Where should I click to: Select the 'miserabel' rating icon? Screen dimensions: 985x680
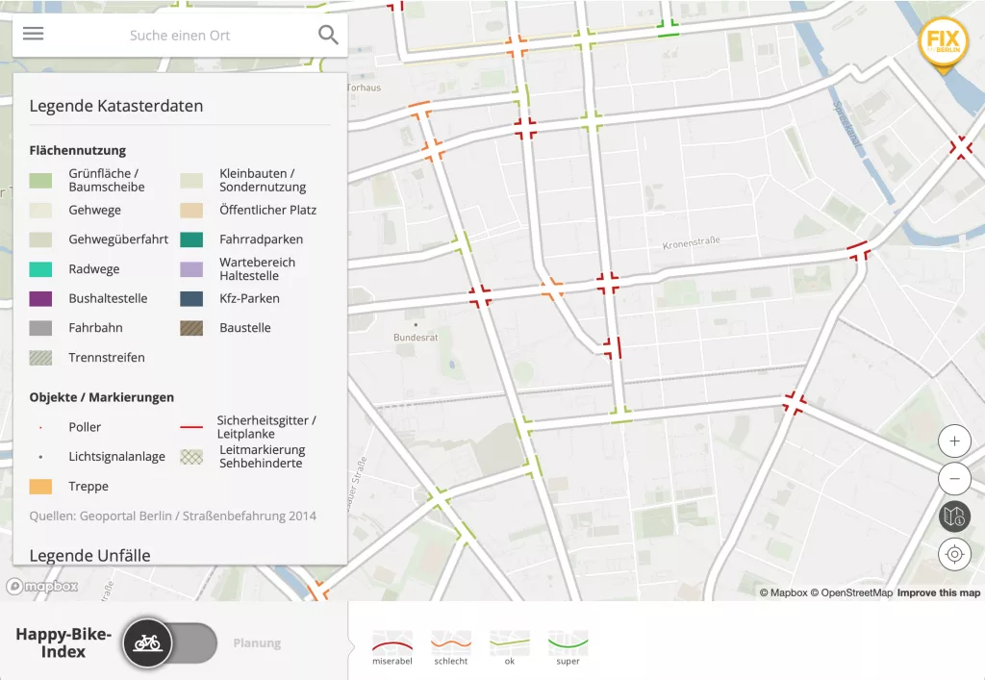pos(391,640)
